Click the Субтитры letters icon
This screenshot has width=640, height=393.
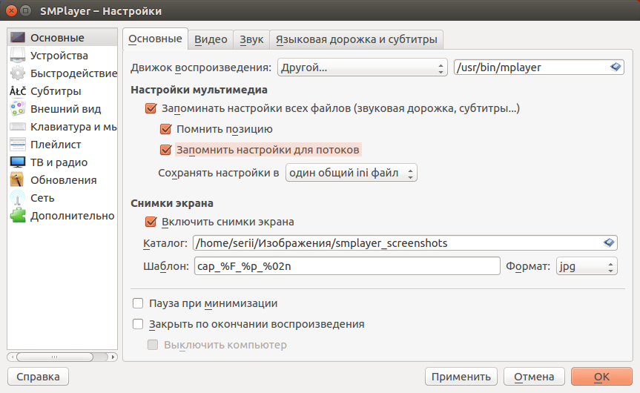click(x=18, y=91)
